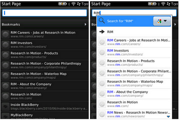Click globe icon of Products suggestion
180x120 pixels.
tap(102, 63)
